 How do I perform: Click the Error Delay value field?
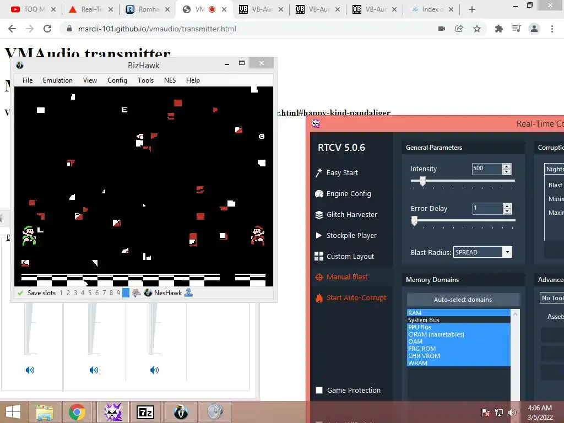[487, 208]
